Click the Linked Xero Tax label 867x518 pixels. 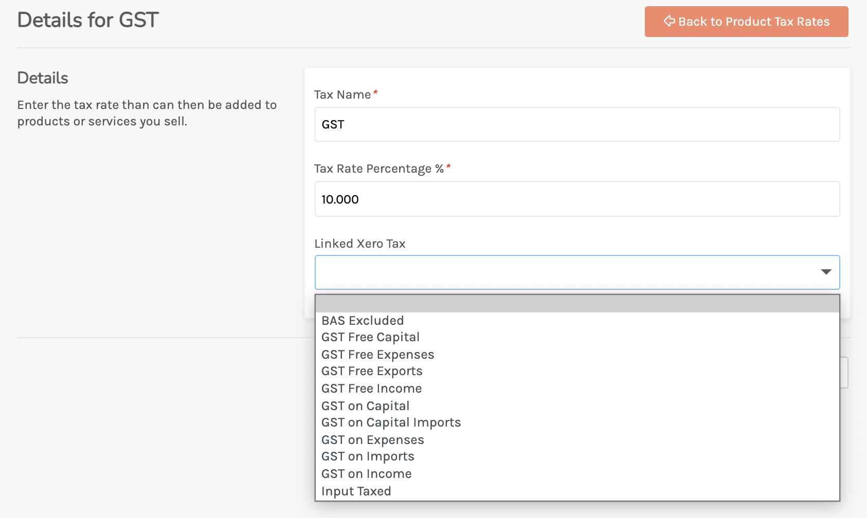359,244
